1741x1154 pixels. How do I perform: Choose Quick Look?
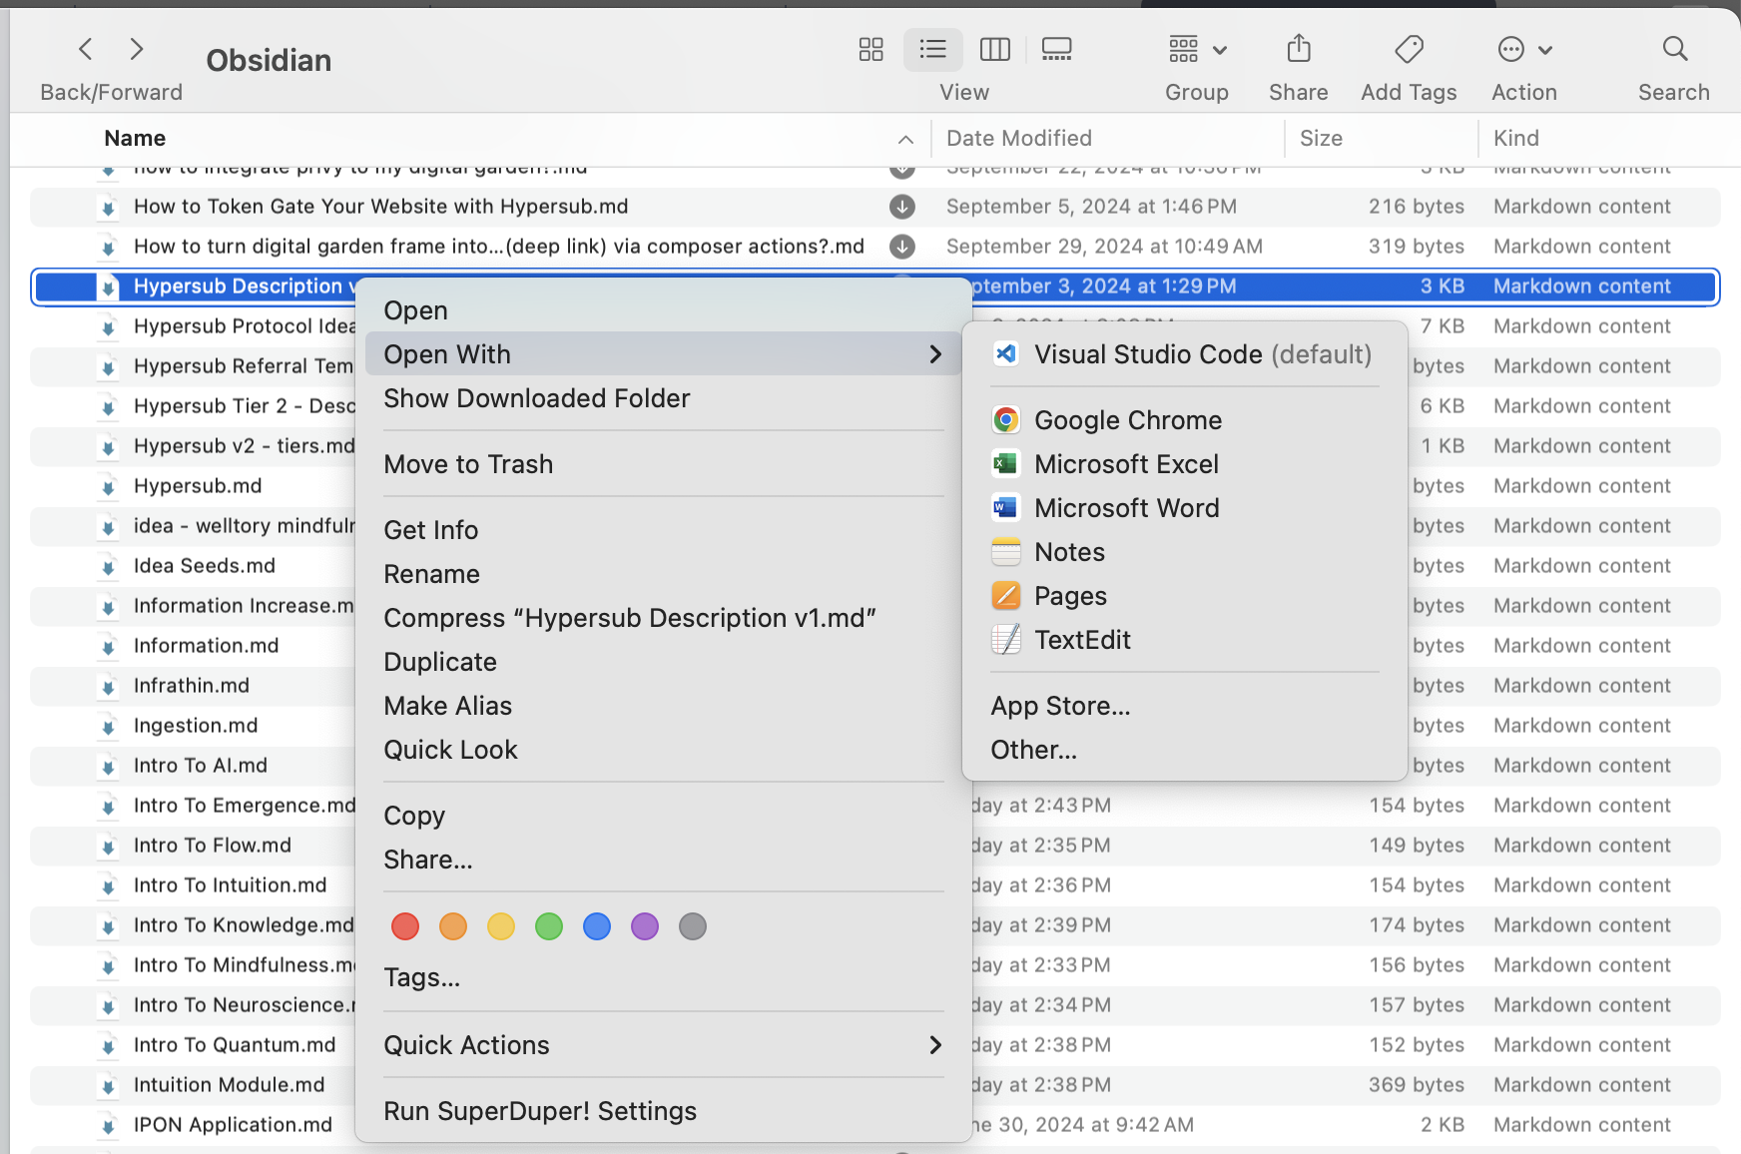click(664, 750)
